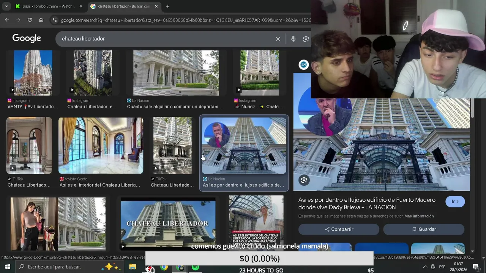Close the chateau libertador tab
Viewport: 486px width, 273px height.
156,6
